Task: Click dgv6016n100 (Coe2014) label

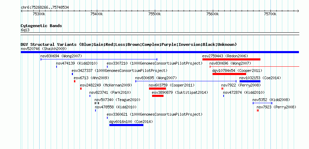Action: coord(131,122)
